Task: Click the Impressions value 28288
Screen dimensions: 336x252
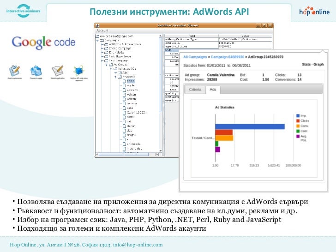Action: click(x=212, y=79)
